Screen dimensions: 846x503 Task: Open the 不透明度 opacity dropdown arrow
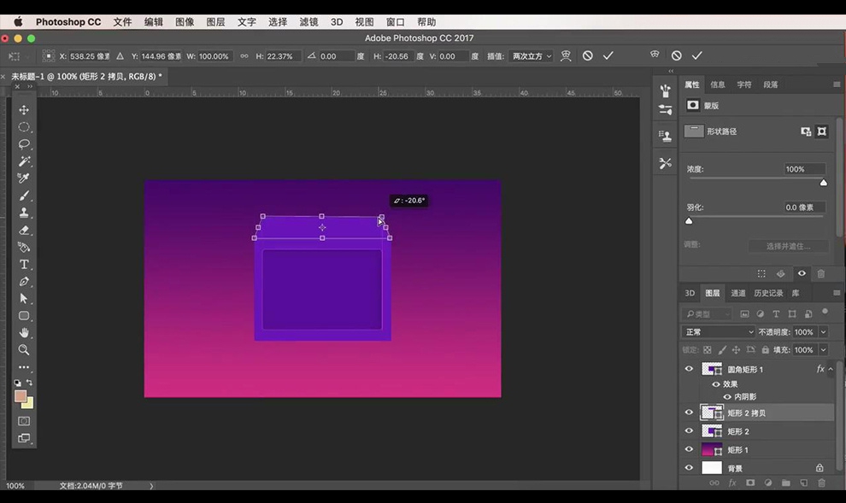point(823,332)
